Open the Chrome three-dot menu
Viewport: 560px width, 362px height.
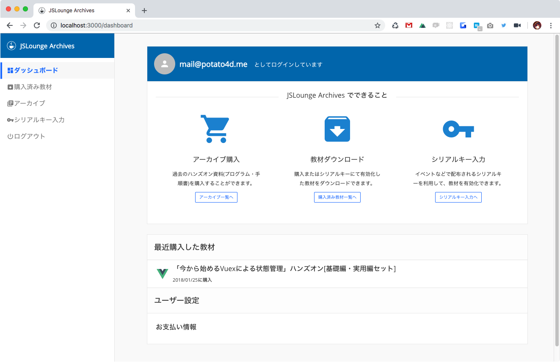(x=551, y=25)
